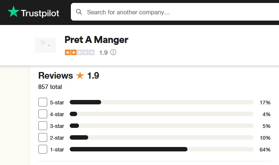
Task: Tick the 4-star filter checkbox
Action: (x=43, y=114)
